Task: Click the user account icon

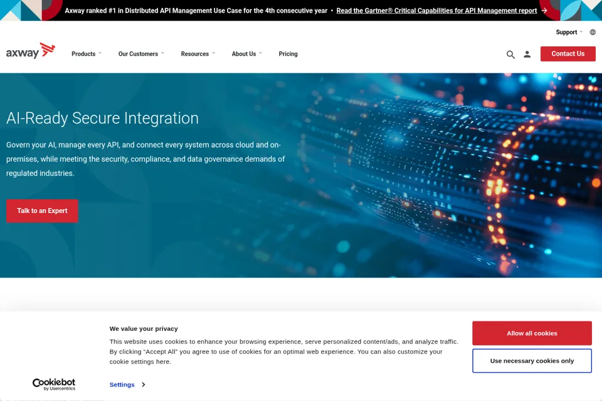Action: 527,55
